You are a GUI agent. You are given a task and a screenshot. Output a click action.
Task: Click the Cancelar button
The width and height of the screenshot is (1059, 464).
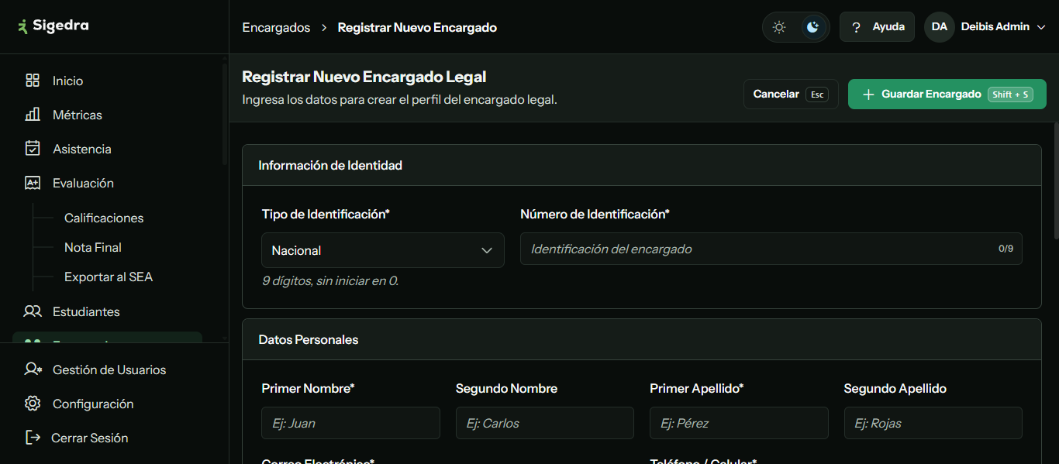pos(791,94)
